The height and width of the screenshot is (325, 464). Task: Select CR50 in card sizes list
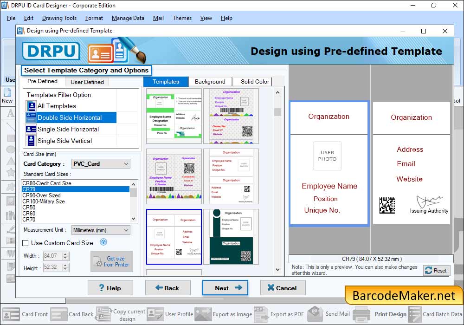(76, 208)
